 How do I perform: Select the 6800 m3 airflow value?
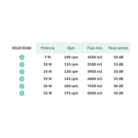point(95,79)
